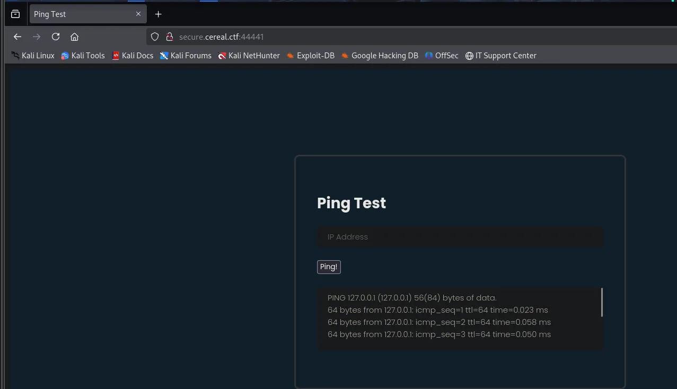
Task: Open the Kali NetHunter bookmark
Action: 249,56
